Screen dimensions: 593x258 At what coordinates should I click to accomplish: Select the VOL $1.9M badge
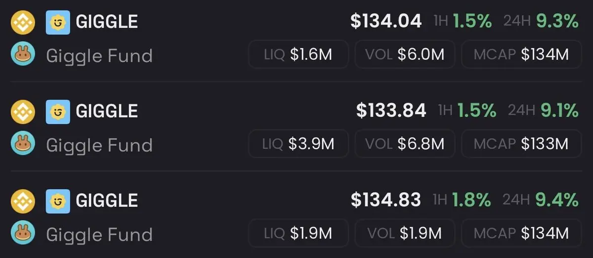(x=405, y=233)
